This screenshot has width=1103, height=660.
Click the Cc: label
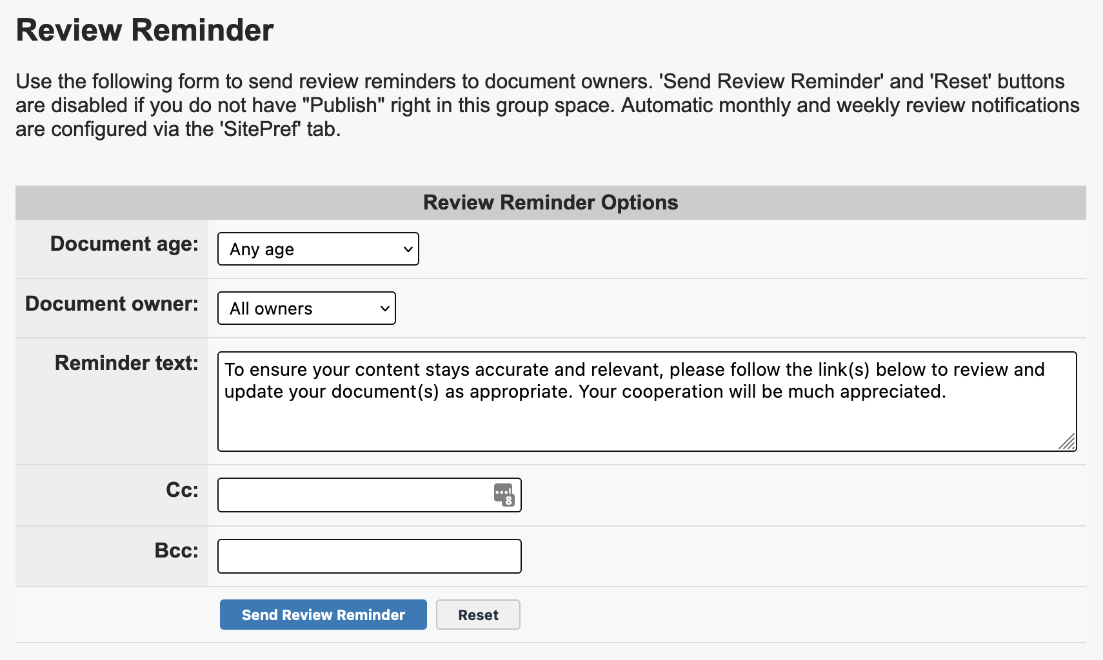pos(183,490)
